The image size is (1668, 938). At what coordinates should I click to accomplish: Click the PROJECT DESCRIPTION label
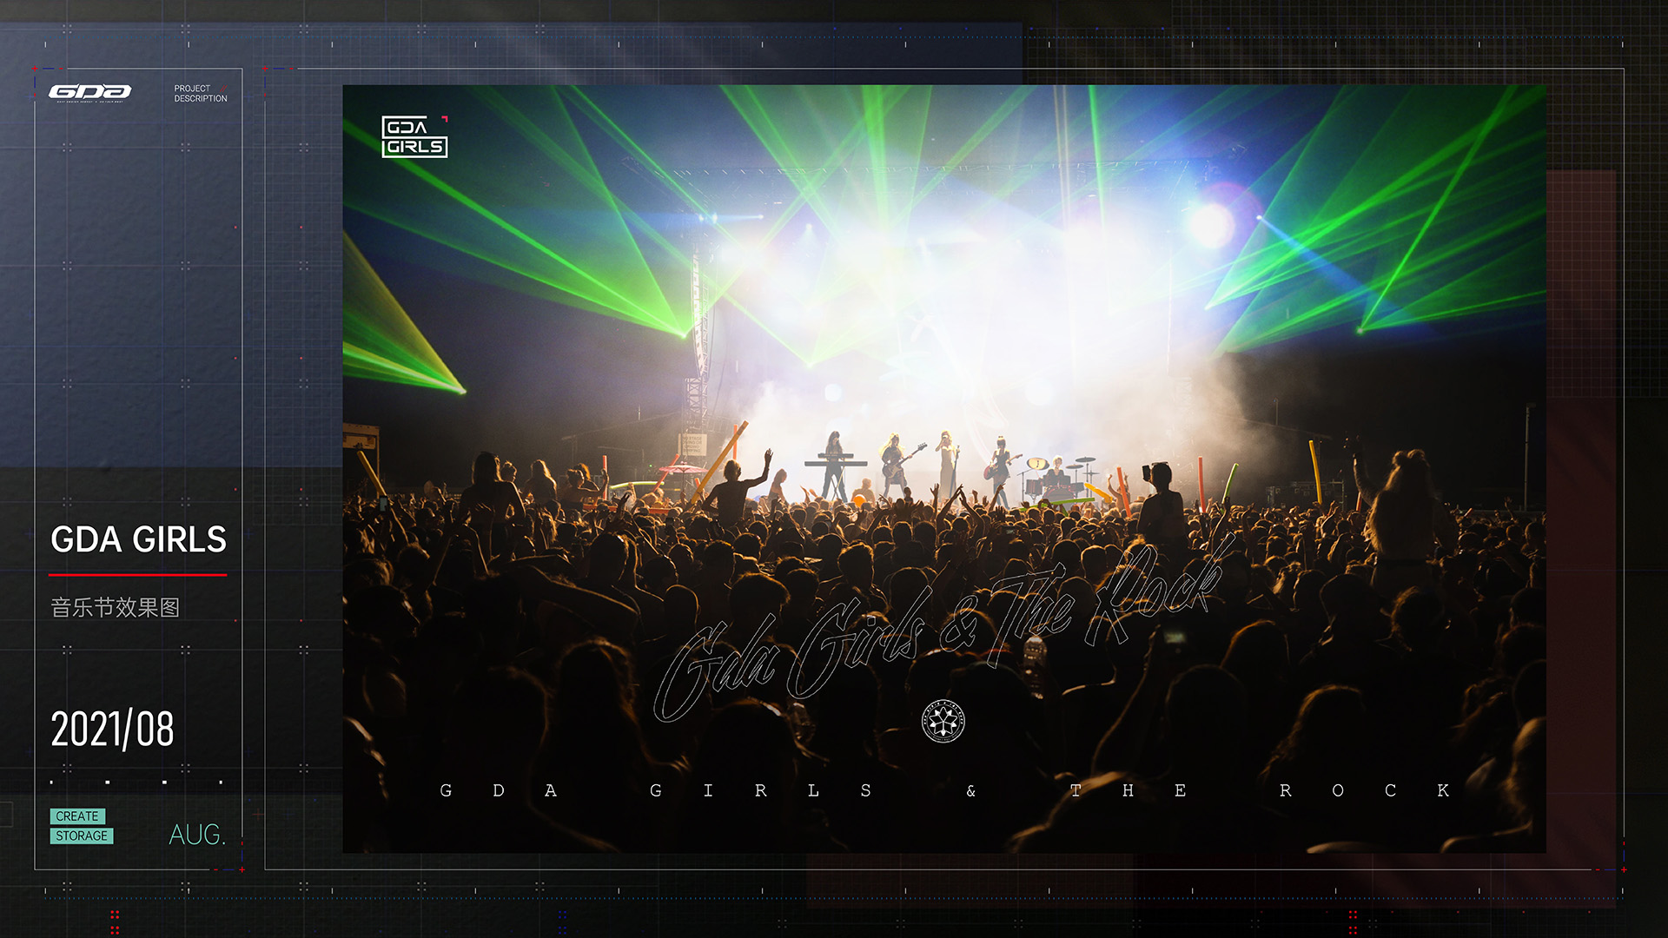tap(201, 94)
